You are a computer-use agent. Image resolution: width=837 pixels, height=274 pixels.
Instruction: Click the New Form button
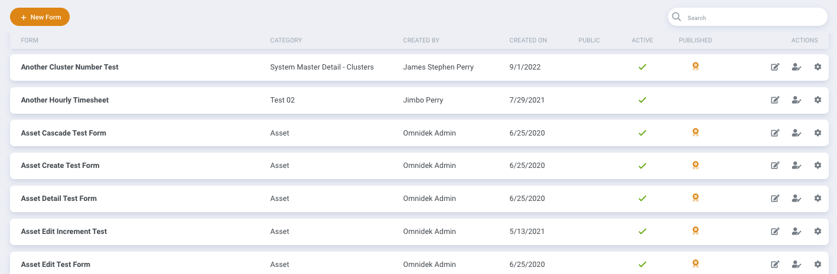[40, 17]
